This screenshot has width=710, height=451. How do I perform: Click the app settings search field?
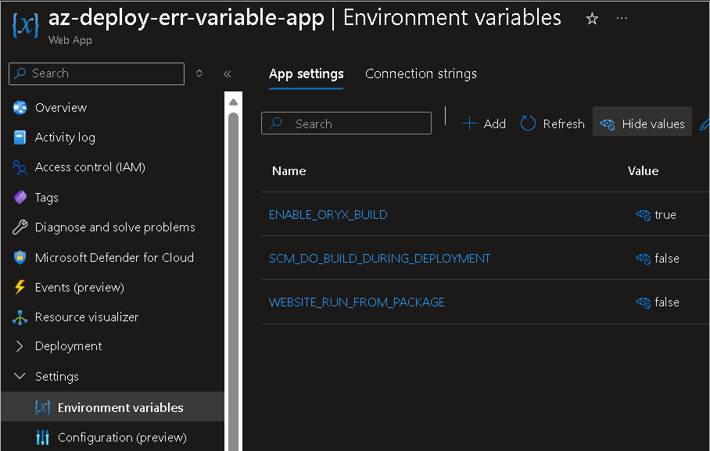[x=346, y=123]
